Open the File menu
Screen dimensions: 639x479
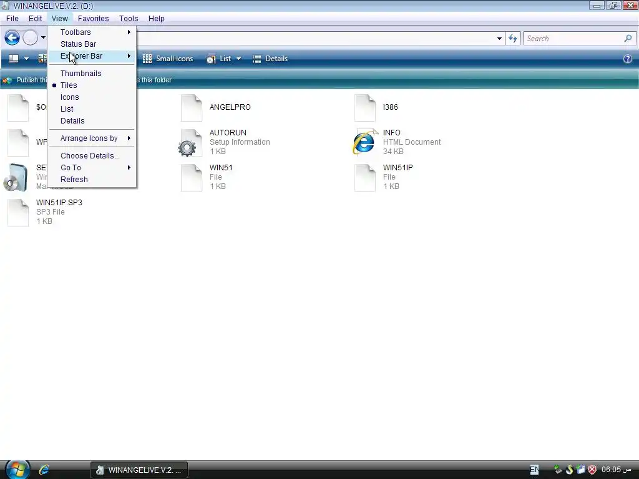click(x=12, y=18)
